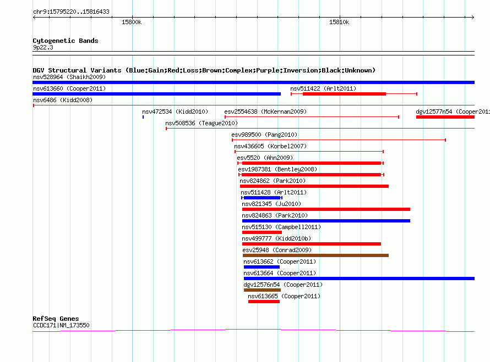The image size is (490, 362).
Task: Click the 15800k ruler tick label
Action: [x=132, y=22]
